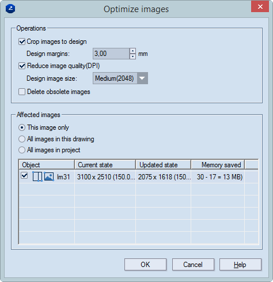273x282 pixels.
Task: Increase Design margins with up arrow
Action: 132,51
